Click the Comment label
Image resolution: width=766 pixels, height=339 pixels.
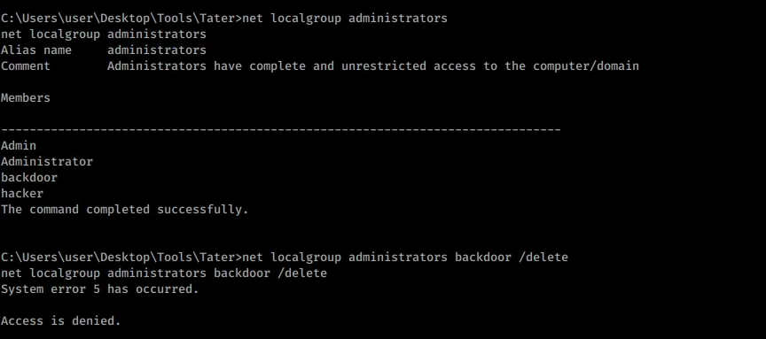point(26,65)
